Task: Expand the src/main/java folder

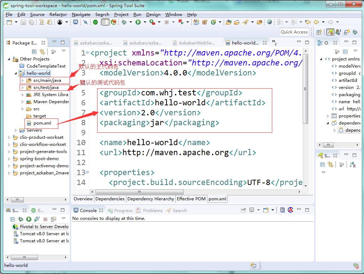Action: point(22,80)
